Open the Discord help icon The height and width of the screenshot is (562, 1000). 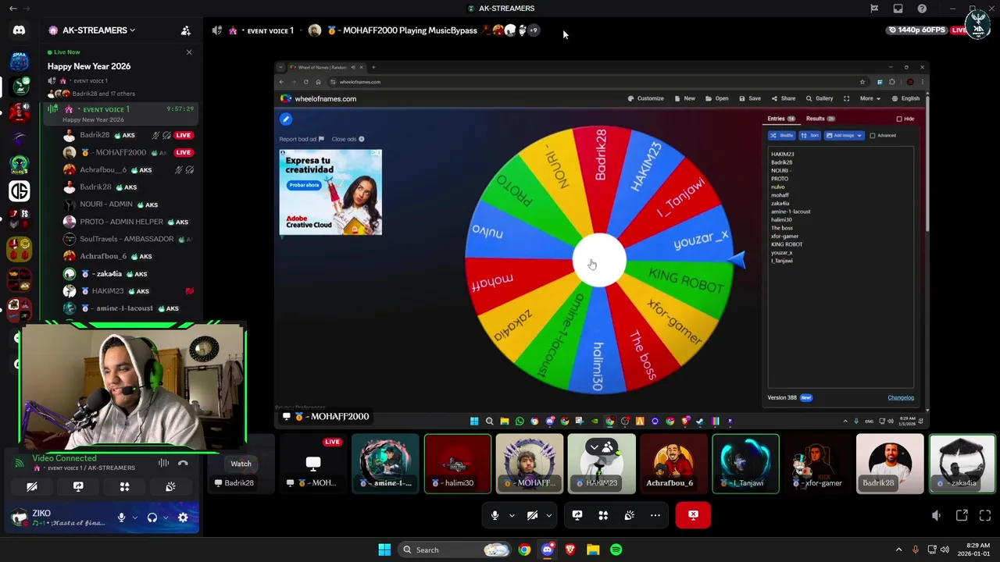(x=922, y=9)
